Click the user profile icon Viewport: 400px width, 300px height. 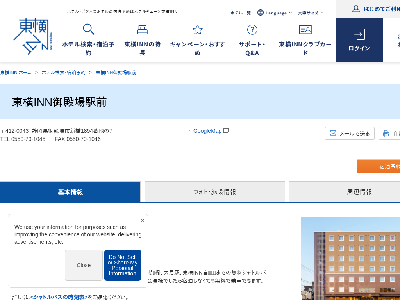click(356, 9)
